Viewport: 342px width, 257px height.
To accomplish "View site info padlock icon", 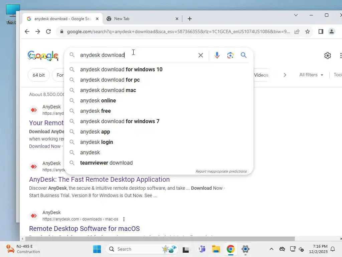I will pyautogui.click(x=62, y=31).
